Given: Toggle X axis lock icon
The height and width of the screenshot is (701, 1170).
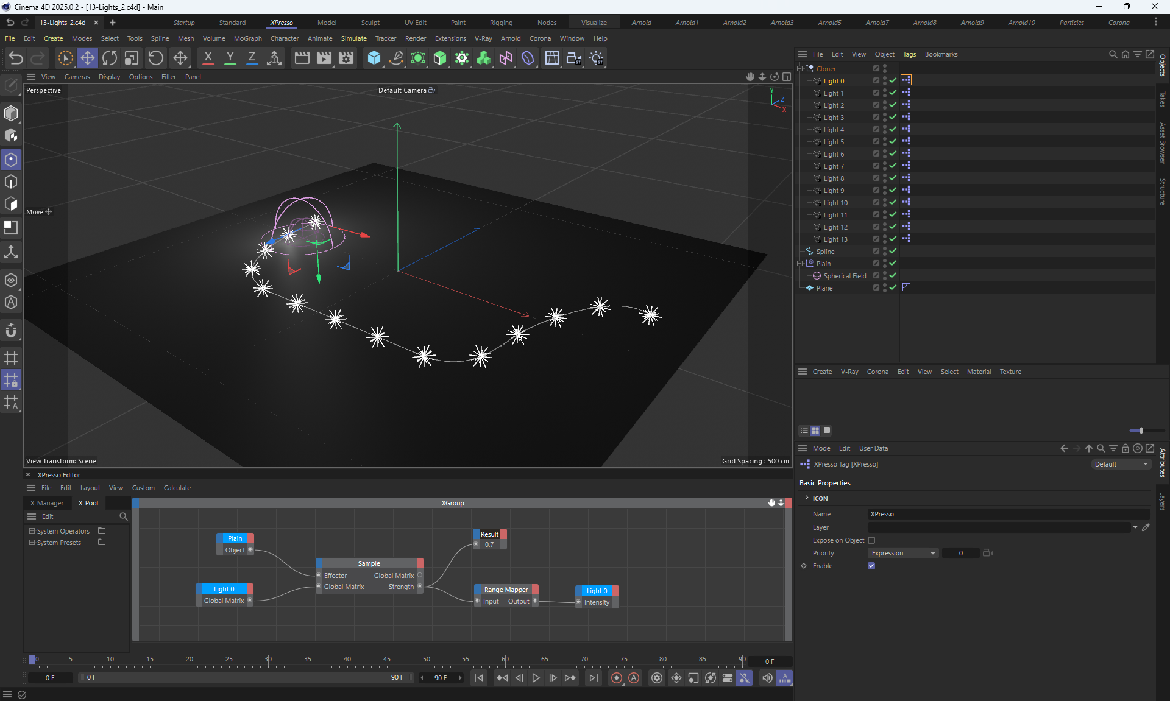Looking at the screenshot, I should tap(208, 58).
